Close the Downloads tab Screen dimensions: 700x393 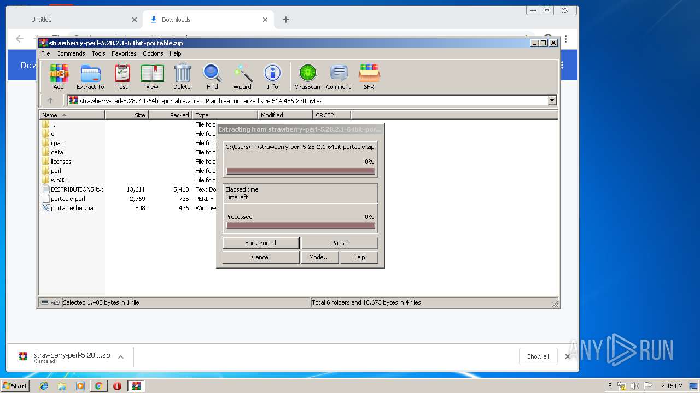pyautogui.click(x=265, y=20)
